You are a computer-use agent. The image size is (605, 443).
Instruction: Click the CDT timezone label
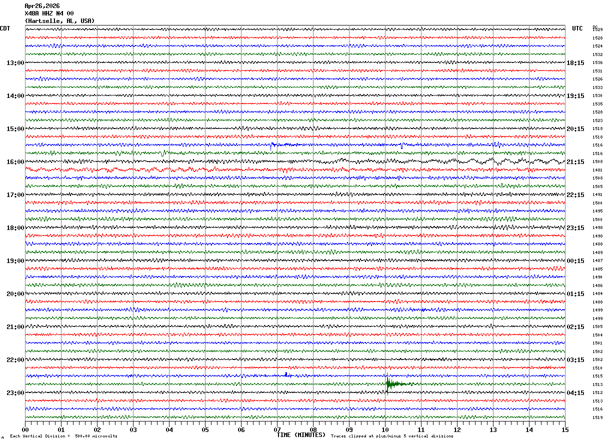5,28
